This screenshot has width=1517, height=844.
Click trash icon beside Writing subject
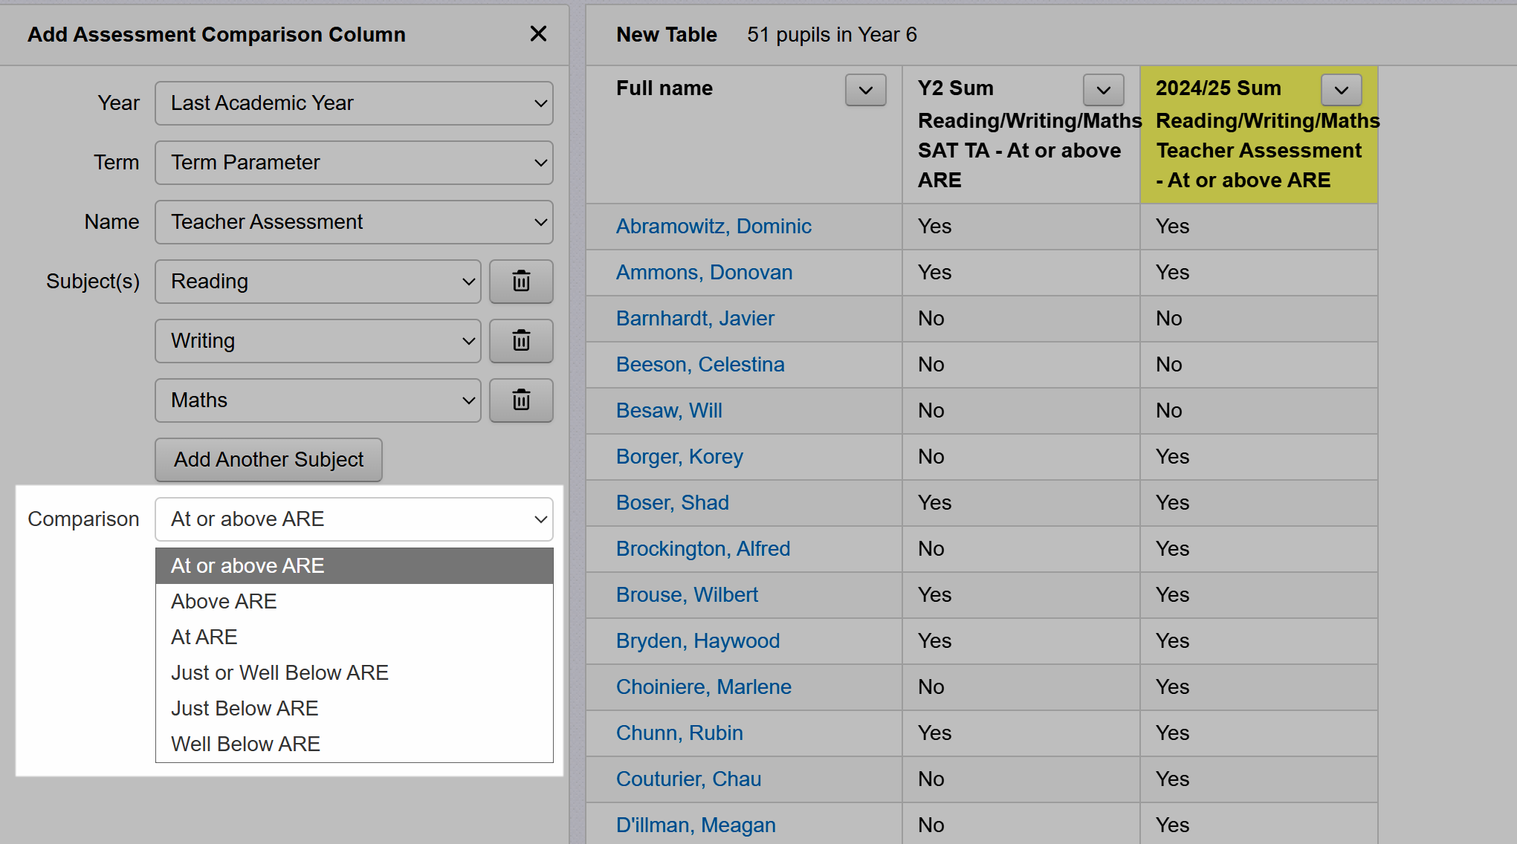(521, 341)
